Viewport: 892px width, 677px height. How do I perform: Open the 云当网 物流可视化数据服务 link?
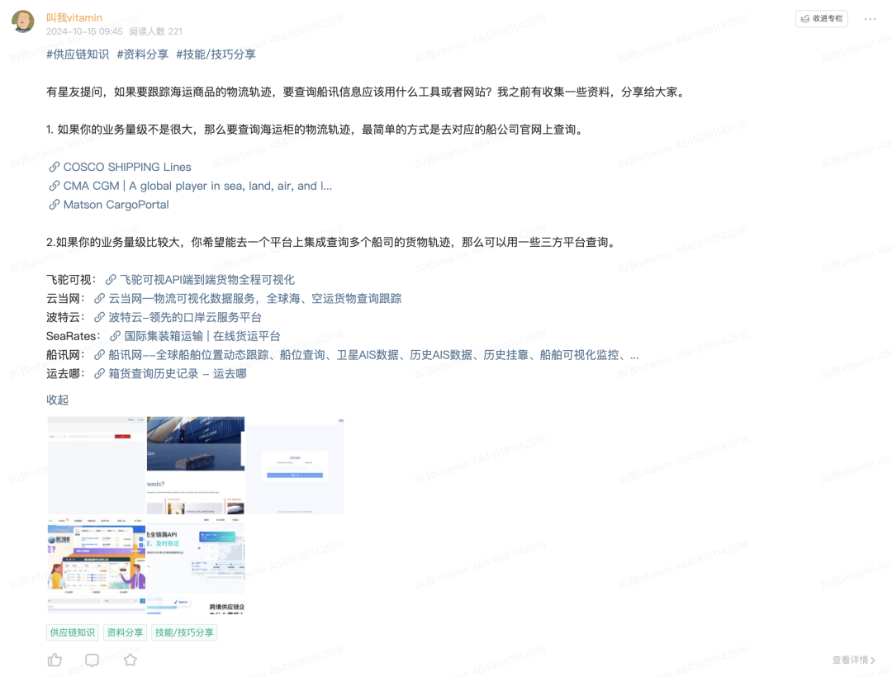click(x=255, y=298)
